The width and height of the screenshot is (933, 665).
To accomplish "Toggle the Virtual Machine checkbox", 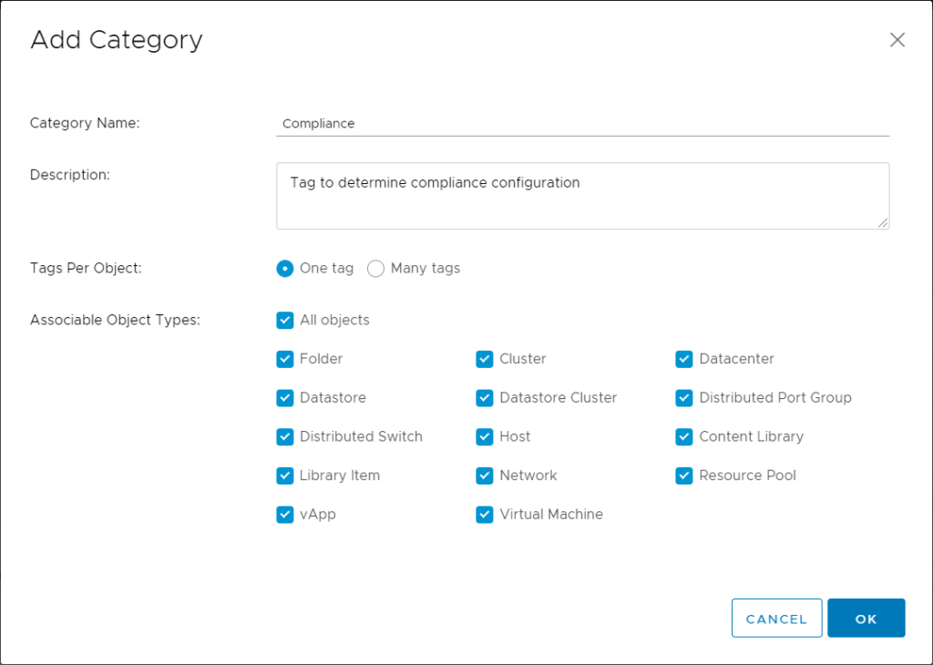I will tap(485, 515).
